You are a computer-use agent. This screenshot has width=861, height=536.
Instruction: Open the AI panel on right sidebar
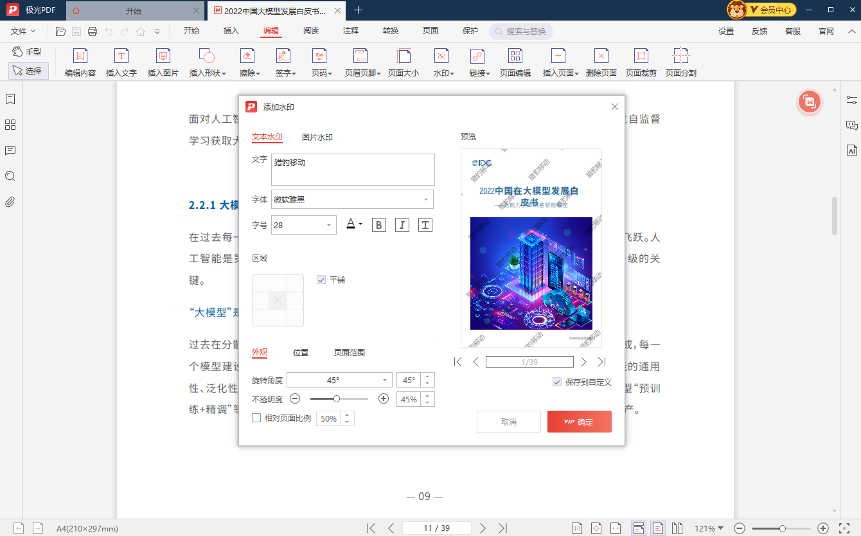852,150
